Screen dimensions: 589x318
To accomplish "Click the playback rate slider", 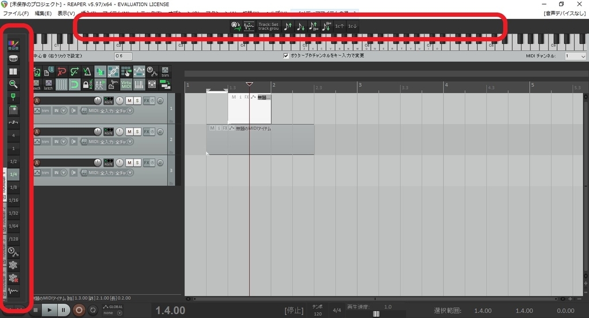I will 376,313.
